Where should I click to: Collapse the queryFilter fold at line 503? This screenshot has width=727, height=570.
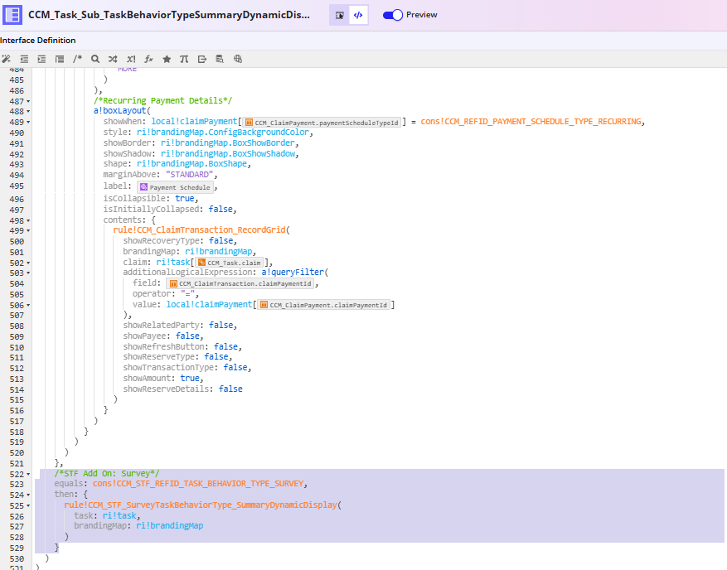28,273
